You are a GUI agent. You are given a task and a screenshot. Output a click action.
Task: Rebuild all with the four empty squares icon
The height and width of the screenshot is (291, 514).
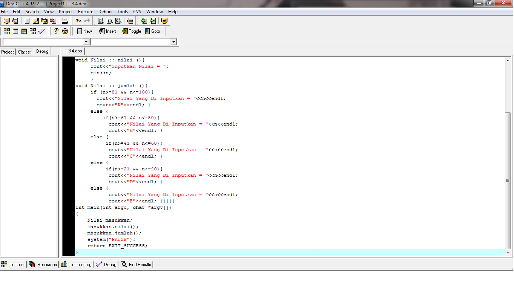click(33, 31)
